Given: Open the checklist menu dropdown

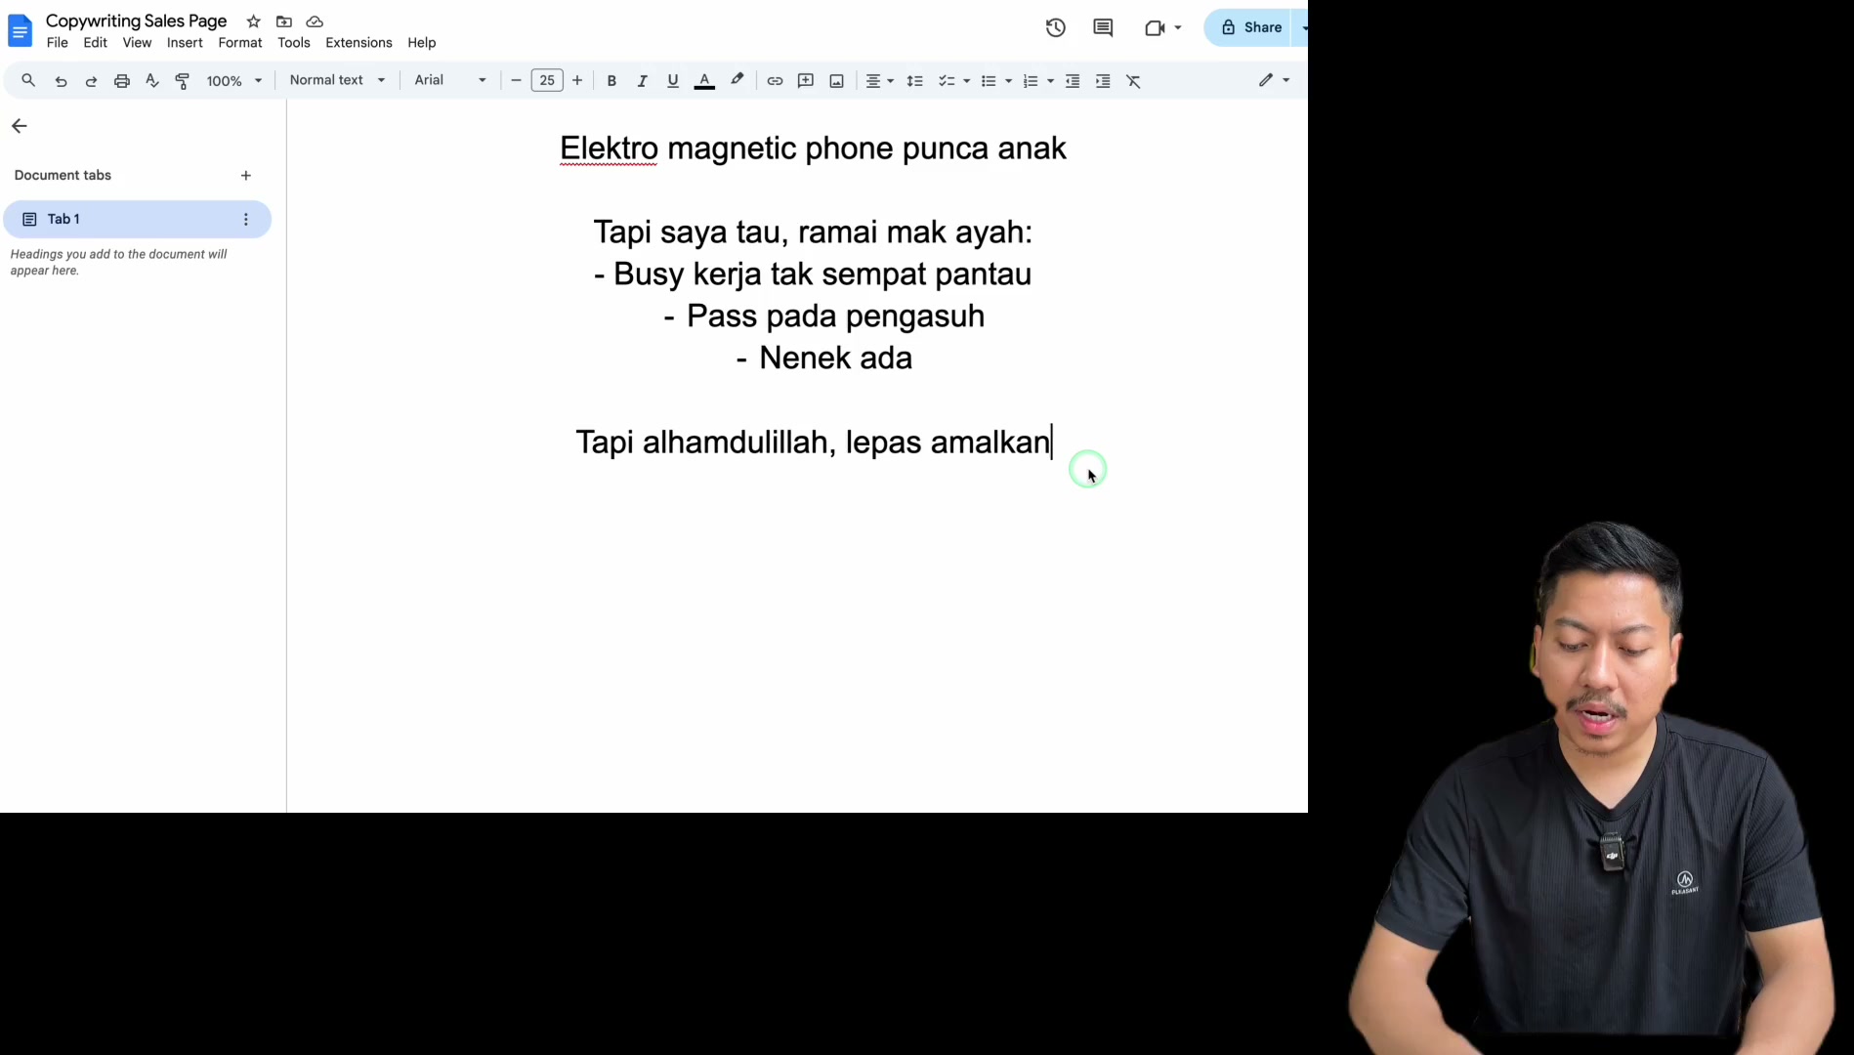Looking at the screenshot, I should click(953, 81).
